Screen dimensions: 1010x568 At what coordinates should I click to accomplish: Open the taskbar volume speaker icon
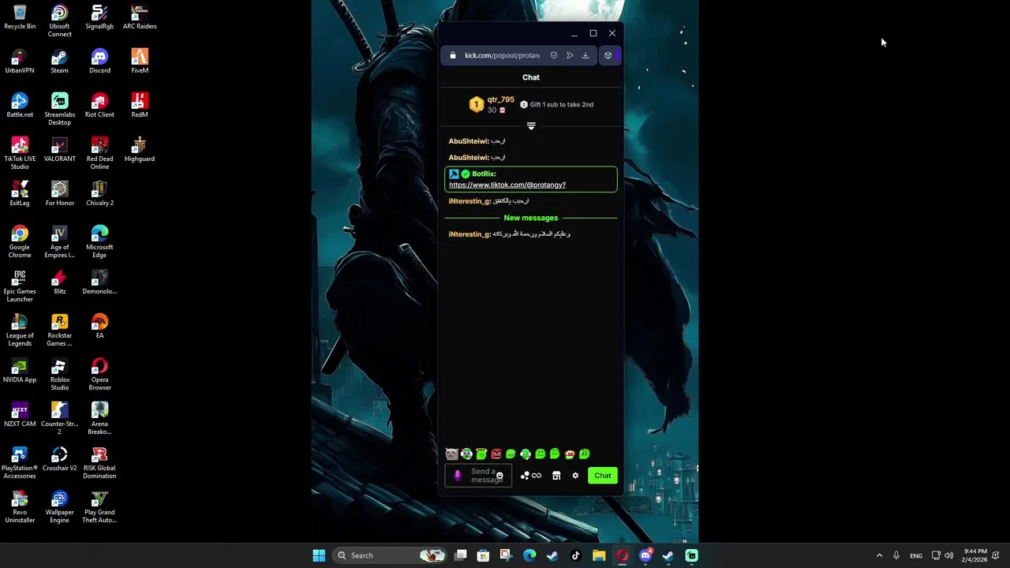(x=948, y=555)
